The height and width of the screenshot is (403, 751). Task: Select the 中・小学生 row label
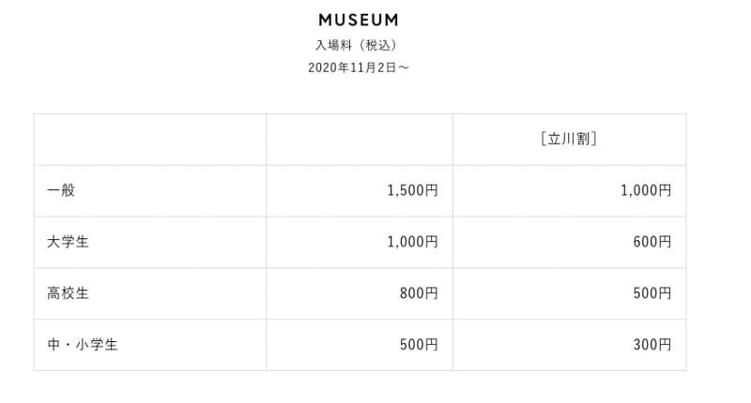coord(82,345)
